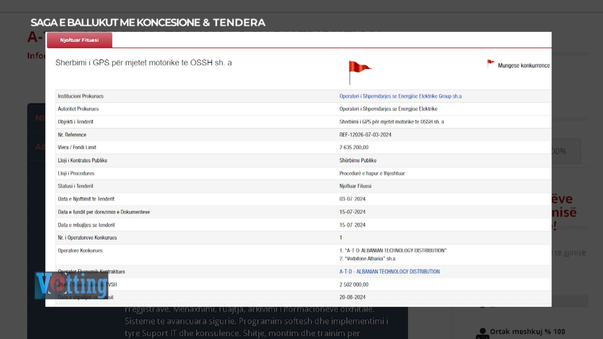Select the Objekti i Tenderit label

[75, 122]
